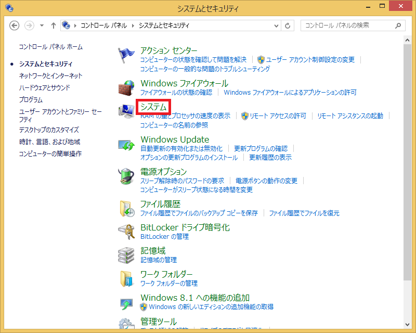
Task: Go up one level with the up arrow
Action: coord(53,25)
